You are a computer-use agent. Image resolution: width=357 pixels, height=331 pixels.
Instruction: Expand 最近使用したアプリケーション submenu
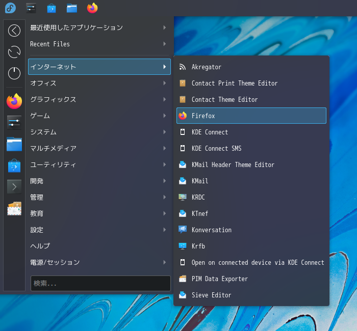coord(99,27)
